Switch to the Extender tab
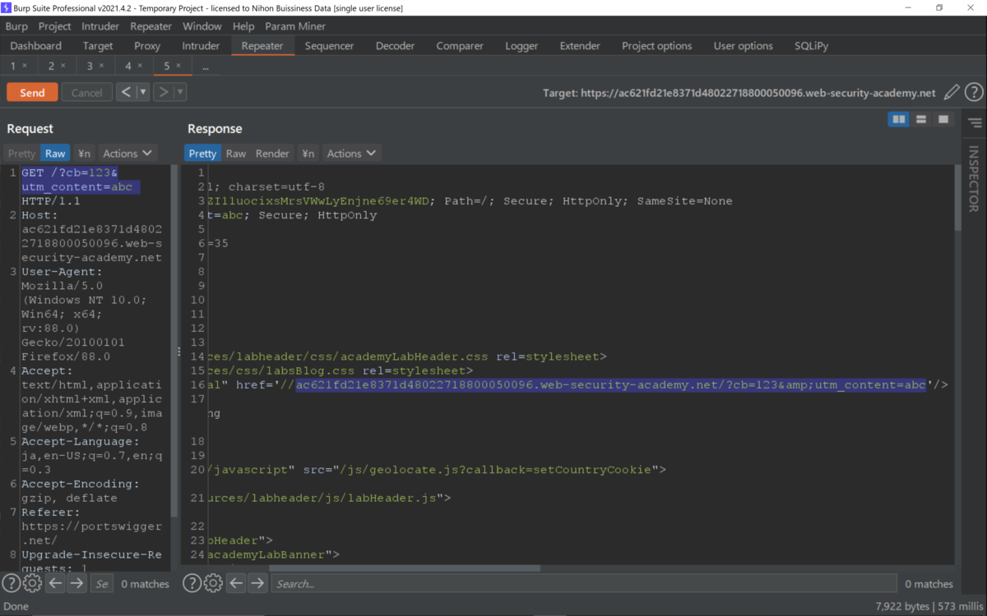This screenshot has height=616, width=987. pos(580,46)
